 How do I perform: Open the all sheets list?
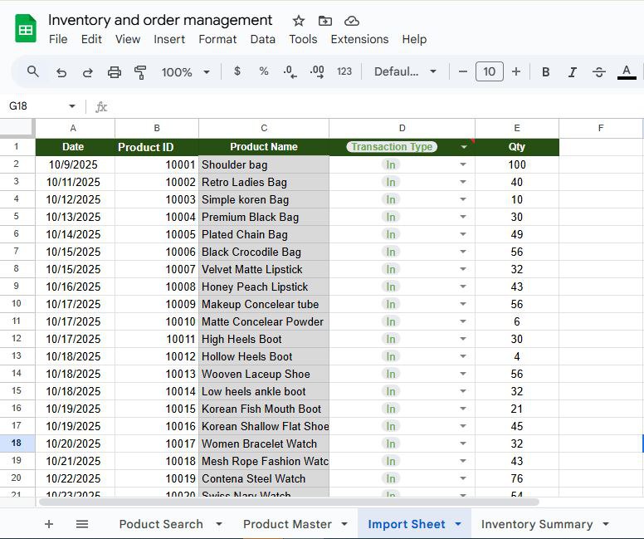click(82, 524)
